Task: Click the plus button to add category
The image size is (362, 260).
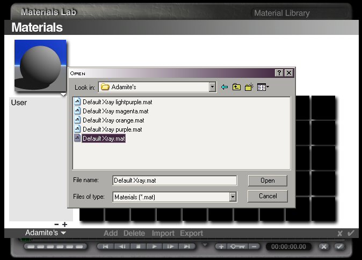Action: point(64,224)
